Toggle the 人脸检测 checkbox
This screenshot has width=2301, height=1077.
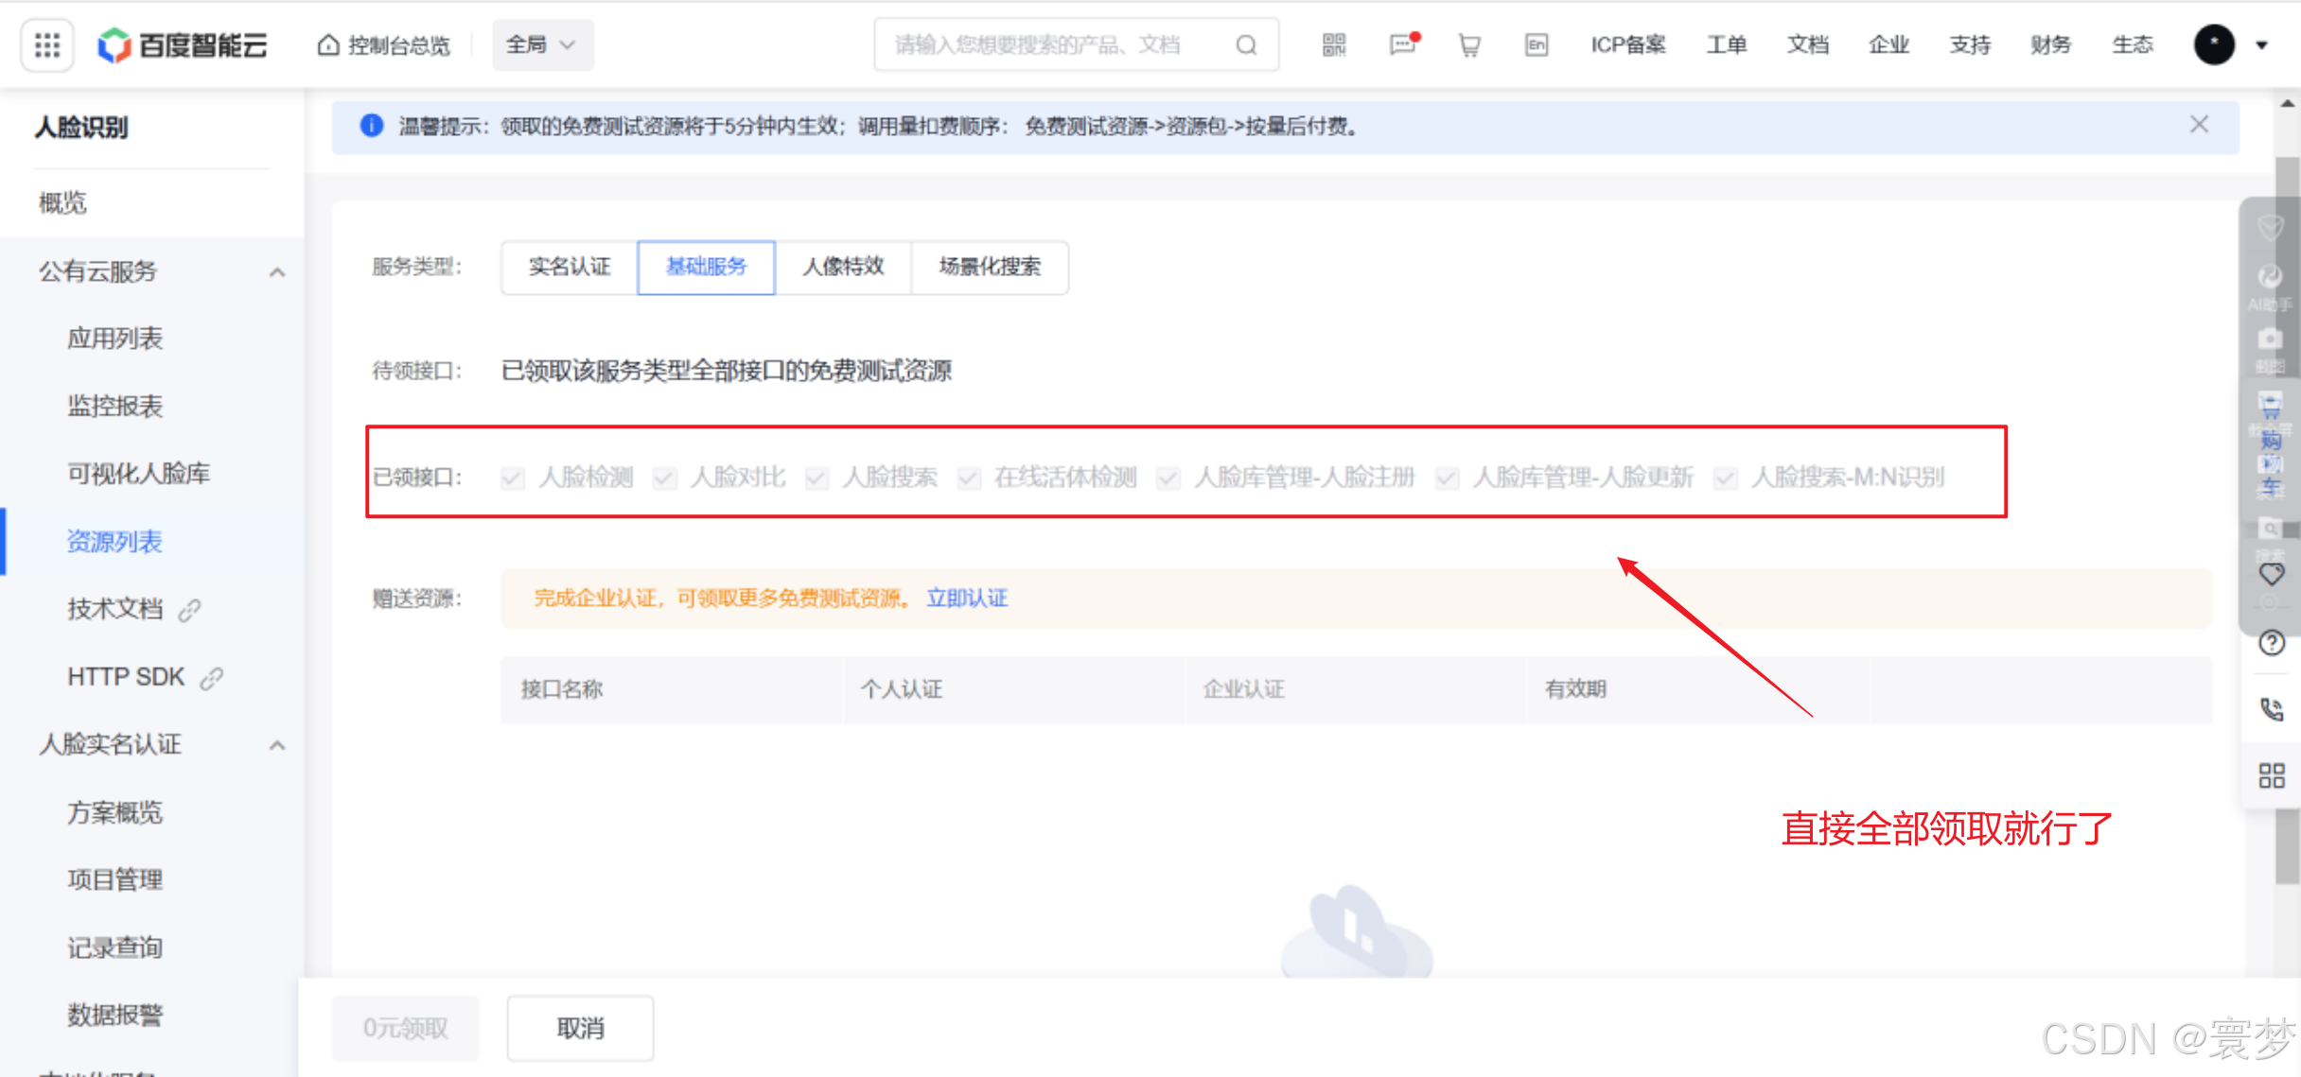tap(513, 478)
